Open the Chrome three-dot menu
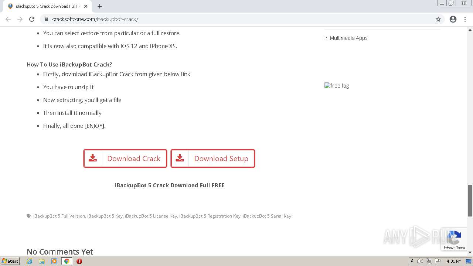 (465, 19)
